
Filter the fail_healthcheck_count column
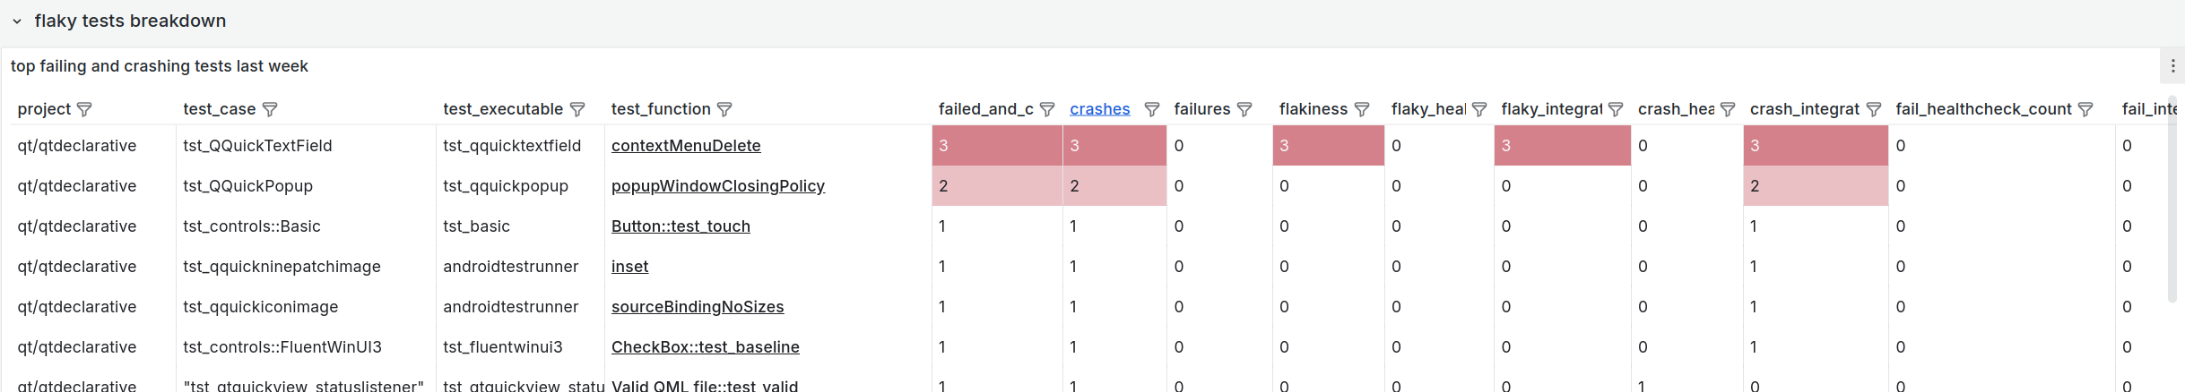2085,109
